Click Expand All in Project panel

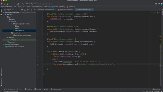tap(25, 10)
